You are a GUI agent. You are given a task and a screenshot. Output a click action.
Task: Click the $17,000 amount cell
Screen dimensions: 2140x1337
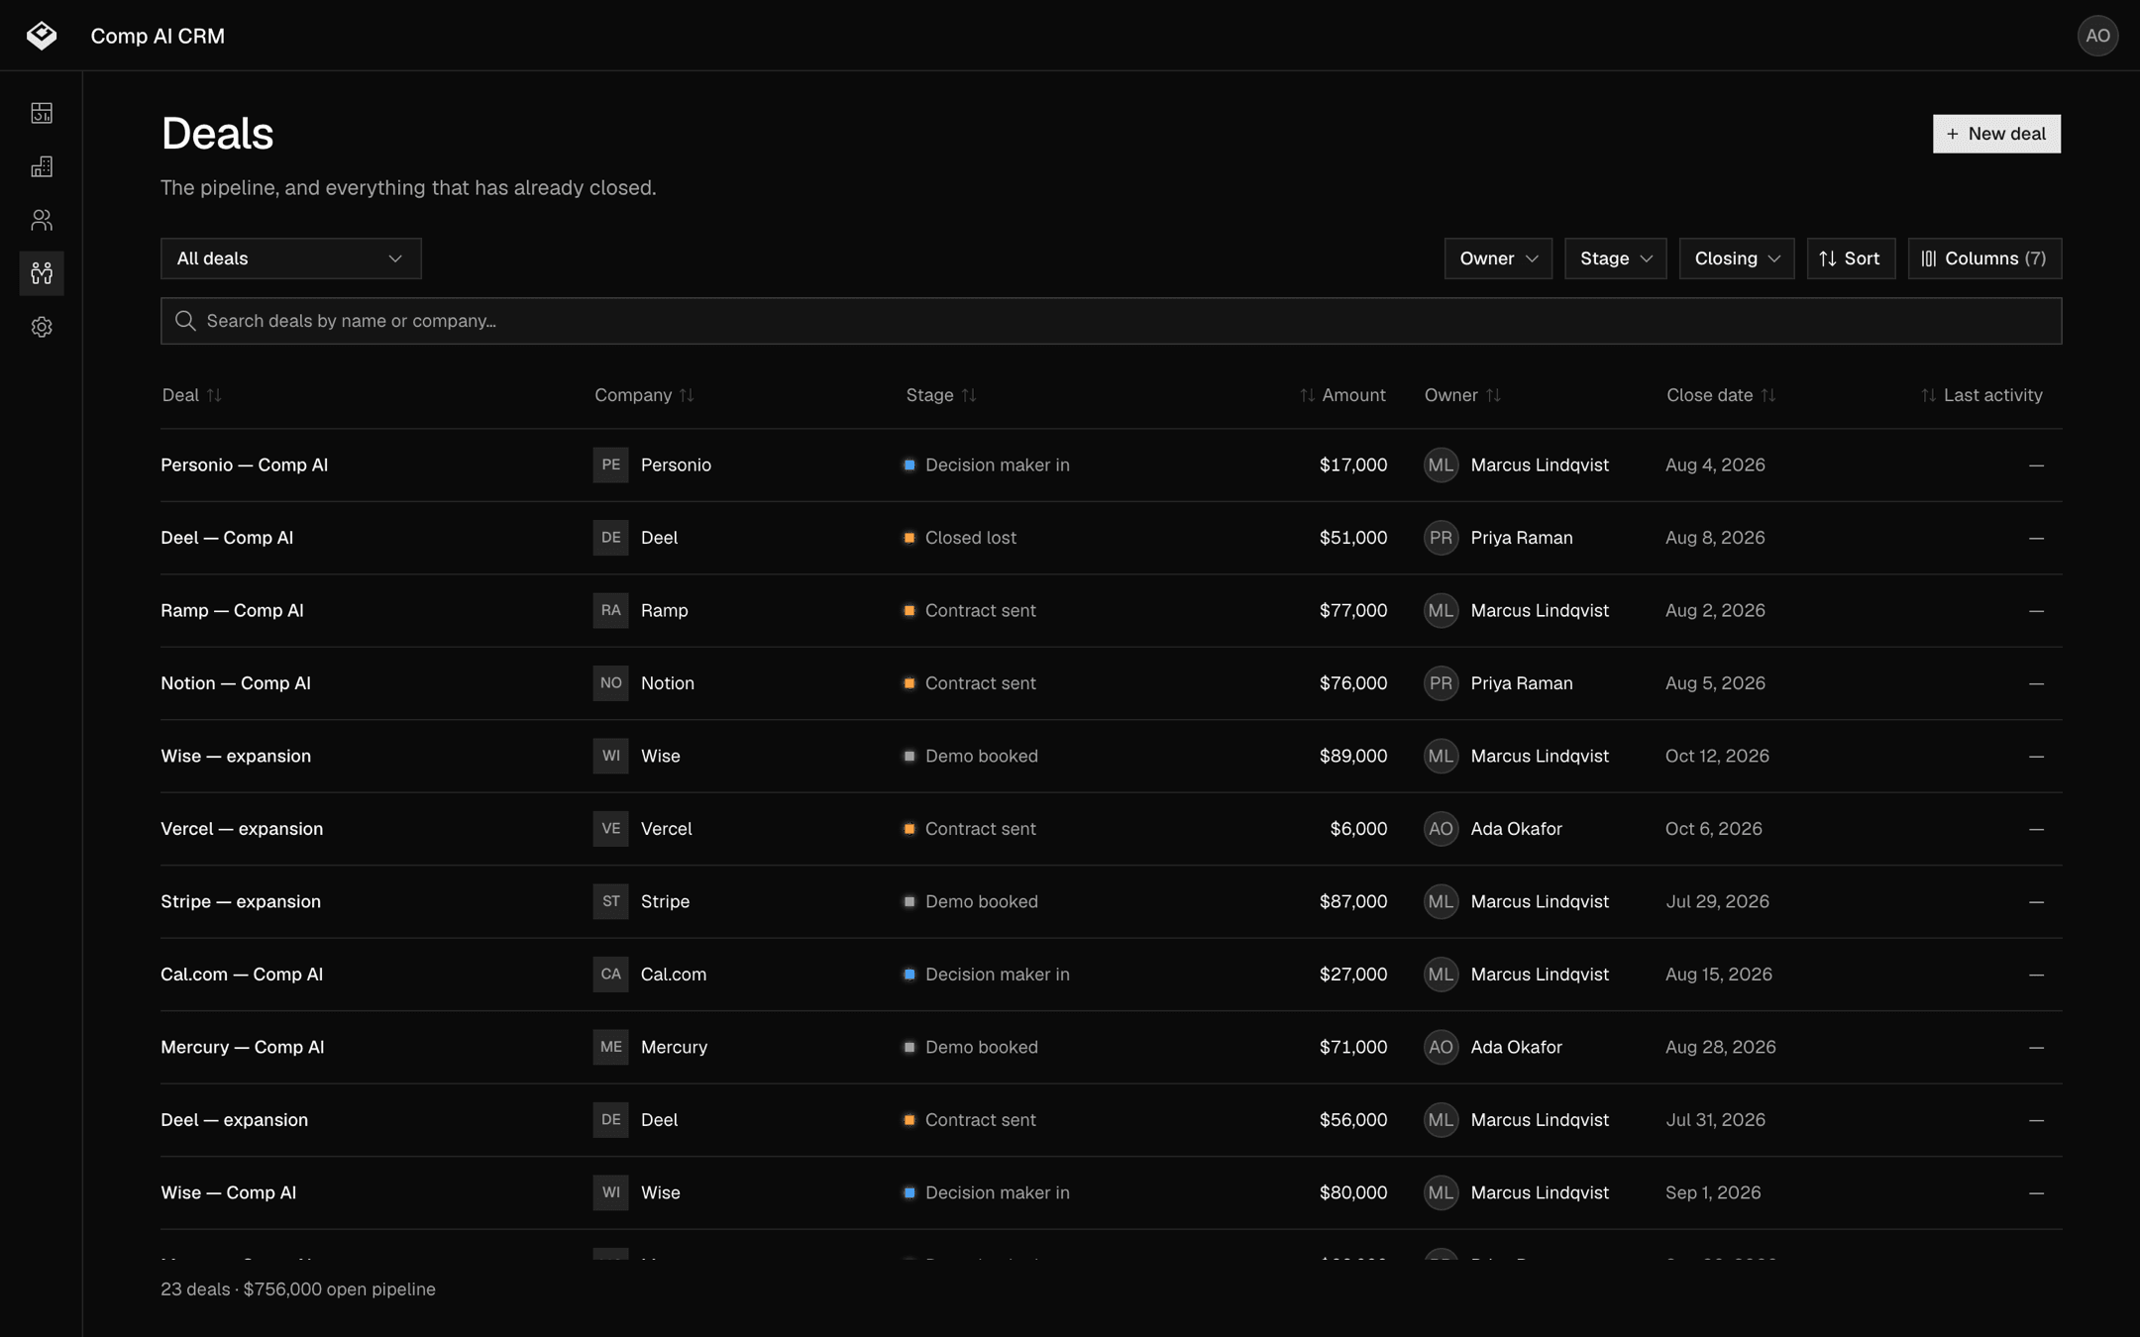pos(1352,464)
